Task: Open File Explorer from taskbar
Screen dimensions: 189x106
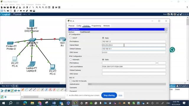Action: pyautogui.click(x=32, y=103)
